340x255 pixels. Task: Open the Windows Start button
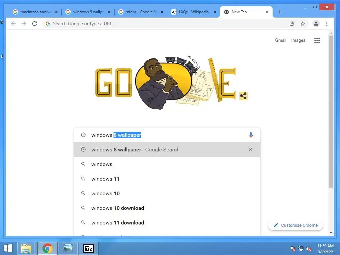coord(8,248)
